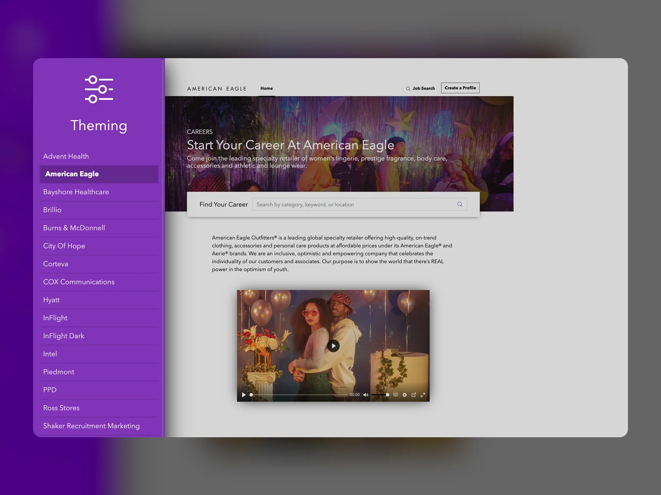The image size is (661, 495).
Task: Select the Home tab
Action: click(x=266, y=88)
